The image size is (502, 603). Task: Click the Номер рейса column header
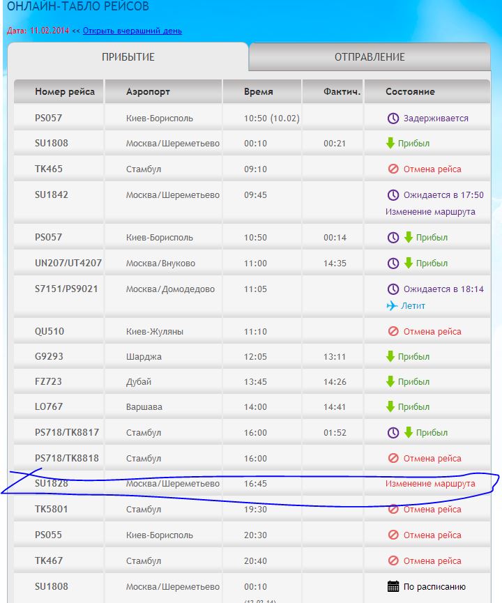point(65,91)
